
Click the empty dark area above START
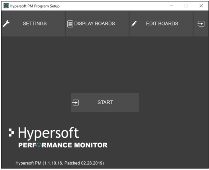point(105,64)
